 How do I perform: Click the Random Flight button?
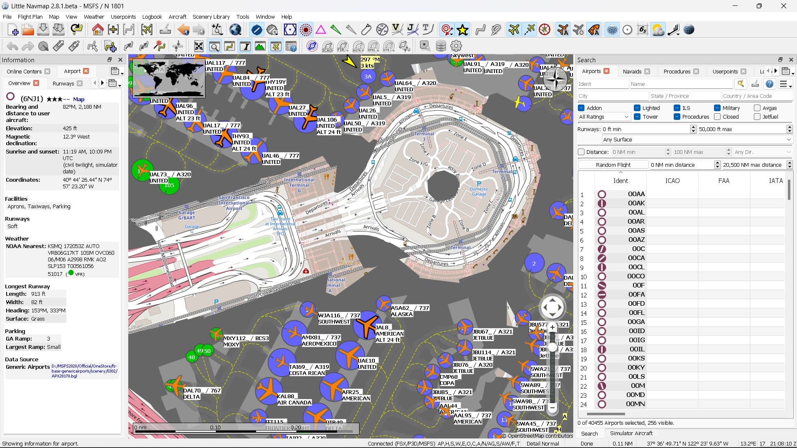click(613, 165)
